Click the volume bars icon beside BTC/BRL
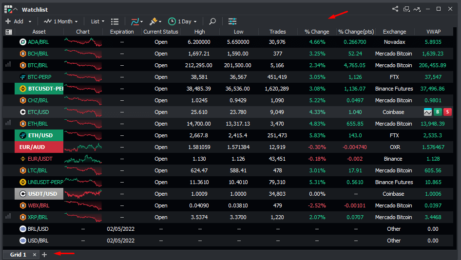The width and height of the screenshot is (461, 260). coord(8,64)
